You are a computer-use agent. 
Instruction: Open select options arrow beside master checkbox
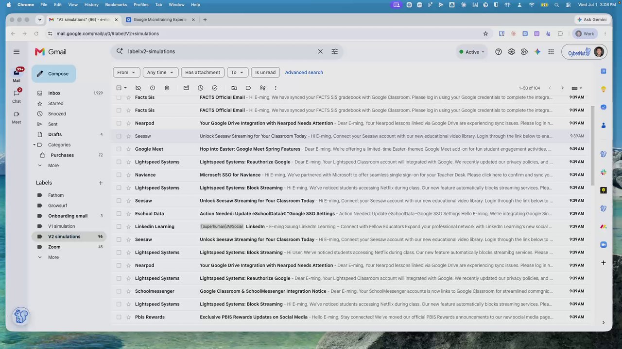pos(125,88)
